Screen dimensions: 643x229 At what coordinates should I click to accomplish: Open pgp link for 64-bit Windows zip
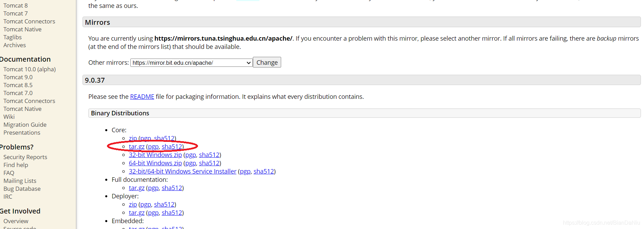[x=191, y=163]
